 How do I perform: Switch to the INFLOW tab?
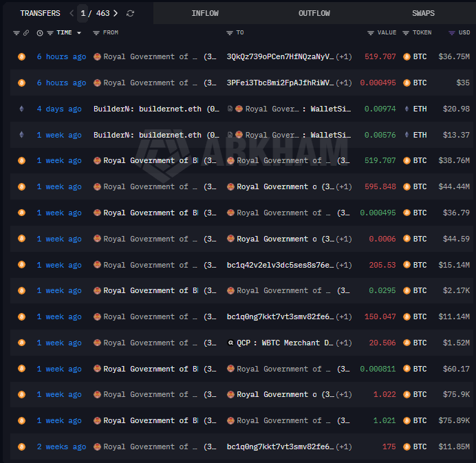pos(205,13)
